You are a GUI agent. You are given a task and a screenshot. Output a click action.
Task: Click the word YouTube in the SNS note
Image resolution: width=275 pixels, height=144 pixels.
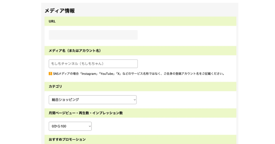pyautogui.click(x=107, y=74)
